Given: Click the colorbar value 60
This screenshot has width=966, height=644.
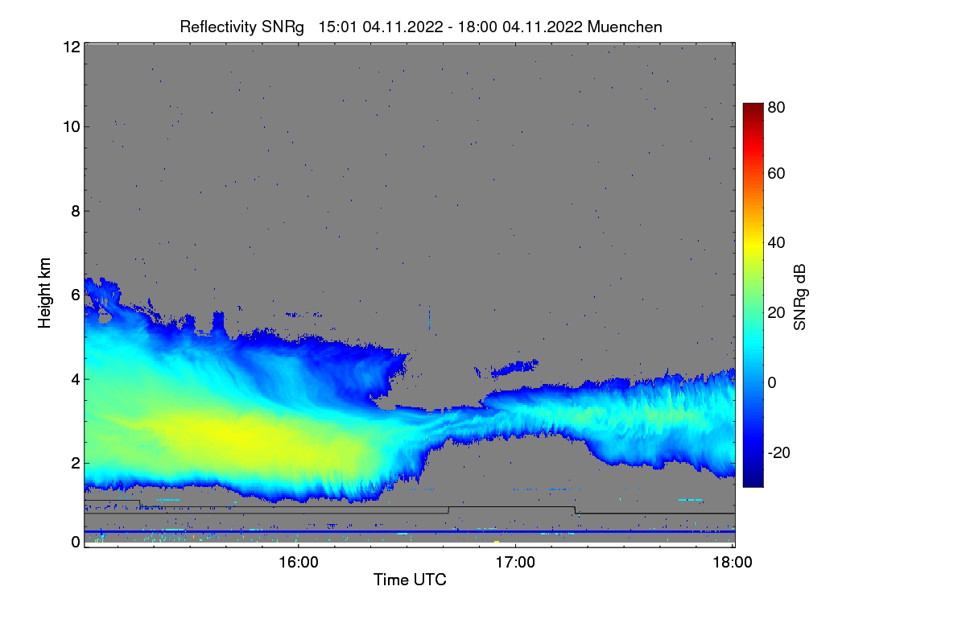Looking at the screenshot, I should (x=777, y=173).
